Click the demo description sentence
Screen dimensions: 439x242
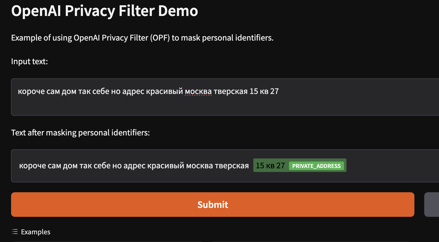142,38
